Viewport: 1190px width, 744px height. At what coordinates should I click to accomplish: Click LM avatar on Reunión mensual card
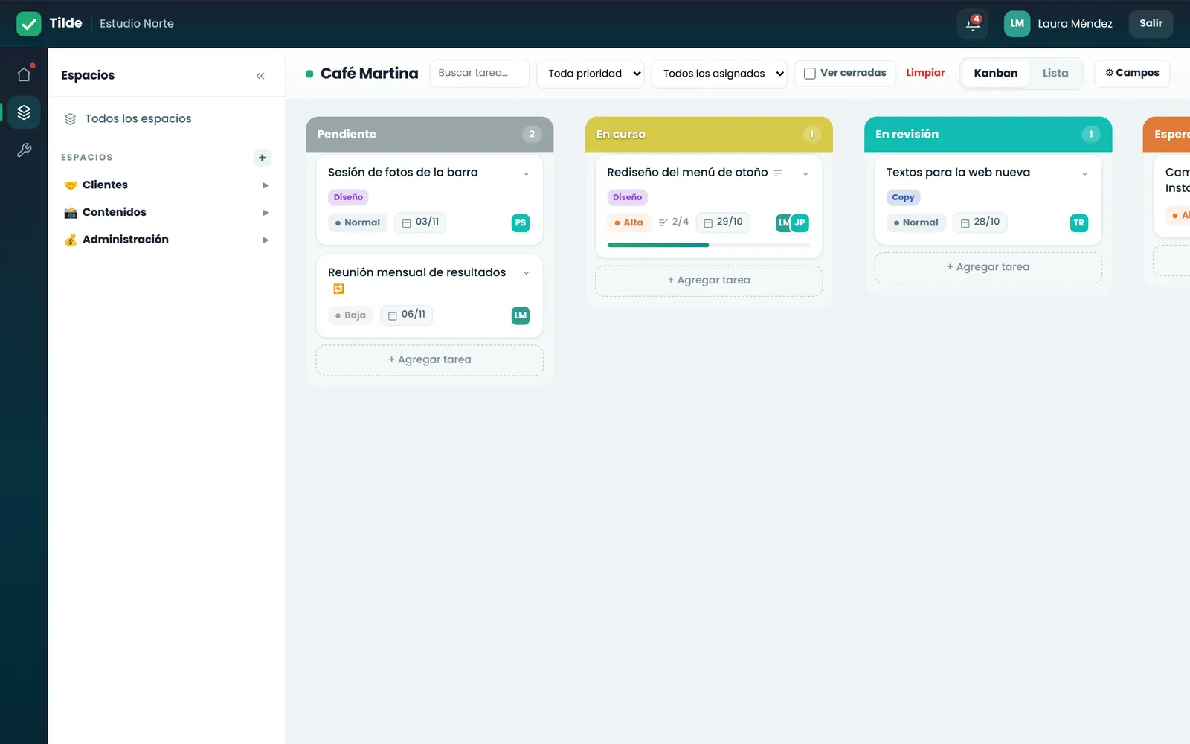tap(521, 315)
